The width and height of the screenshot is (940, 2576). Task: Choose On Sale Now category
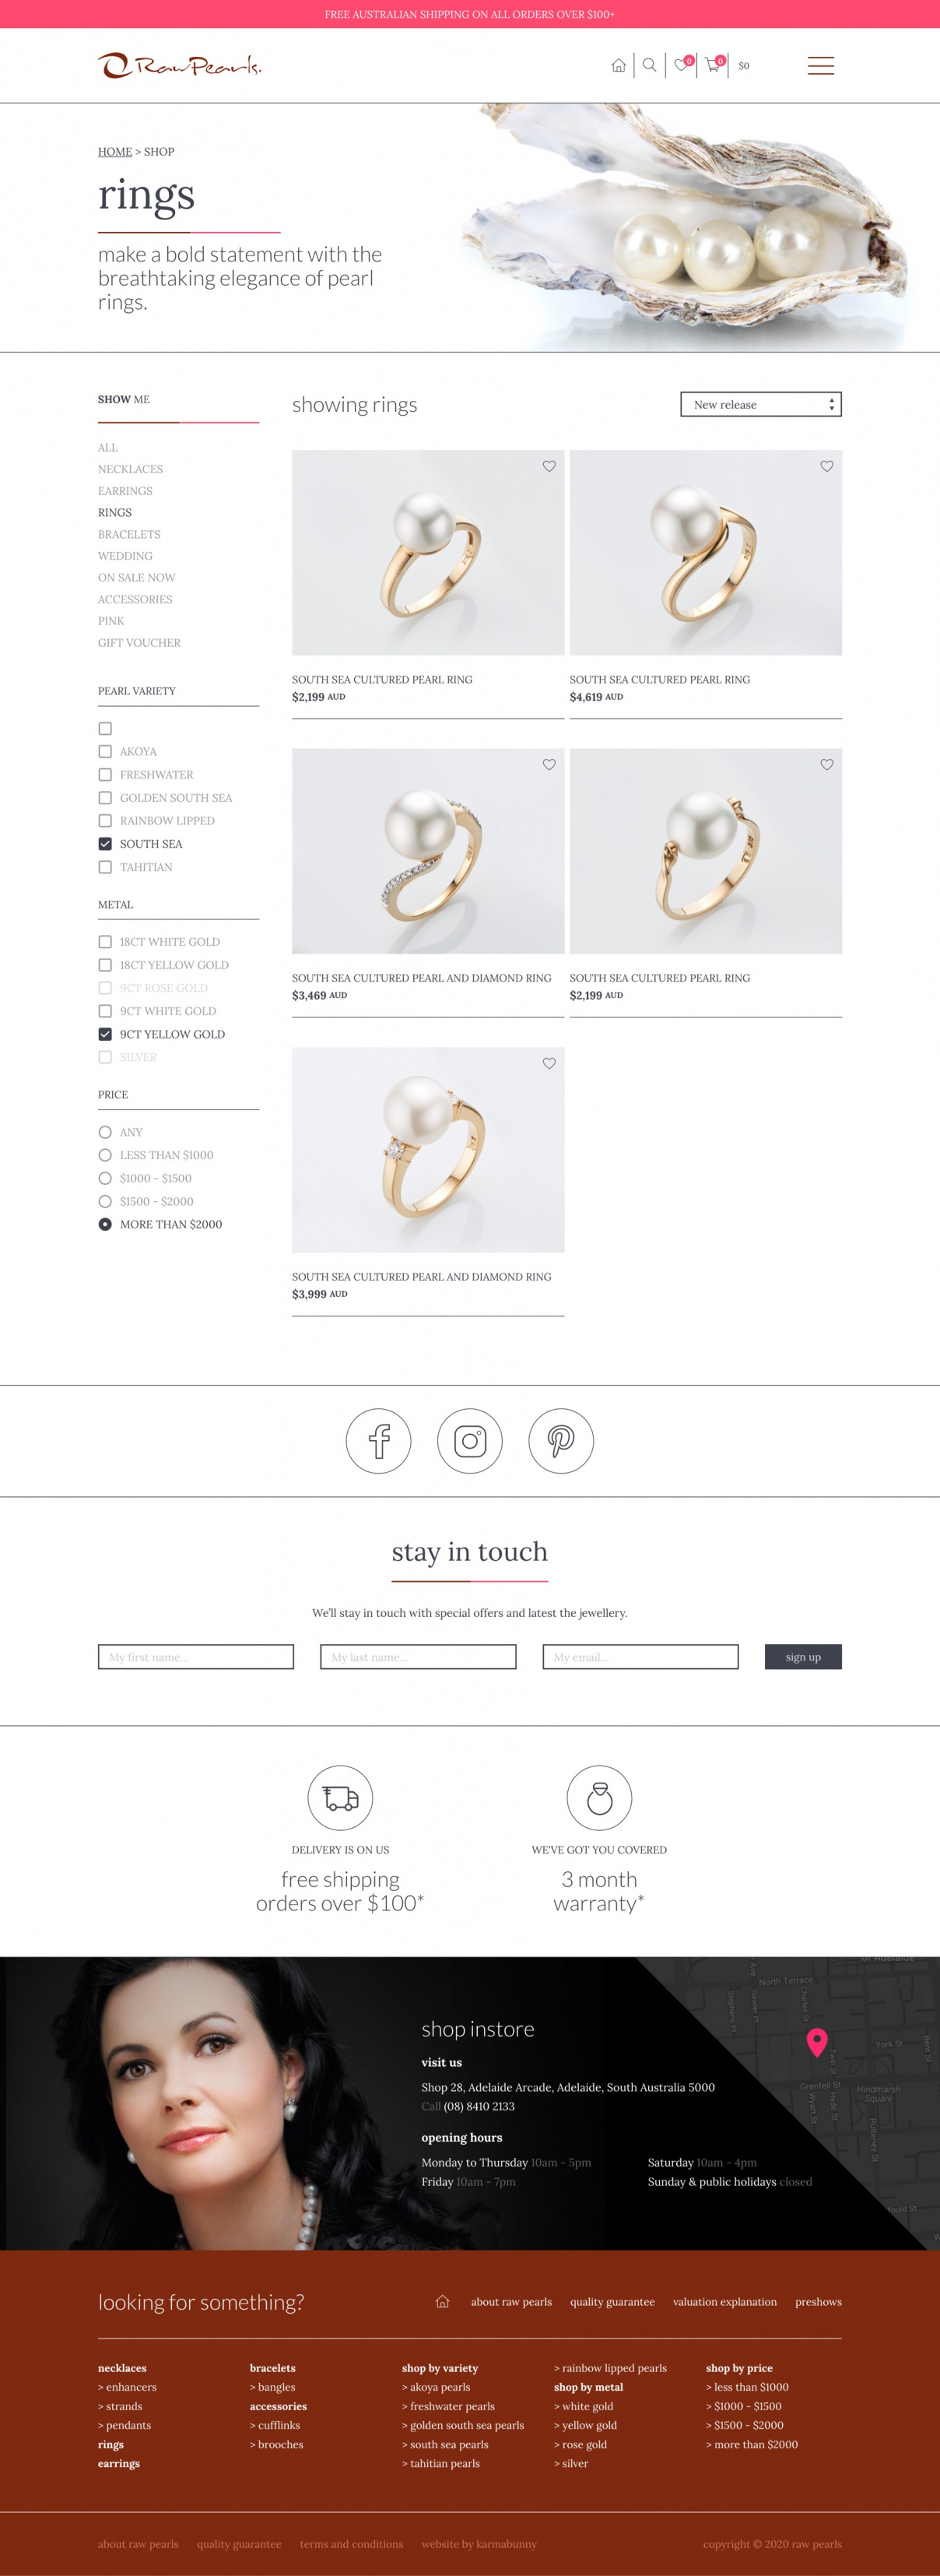(136, 578)
